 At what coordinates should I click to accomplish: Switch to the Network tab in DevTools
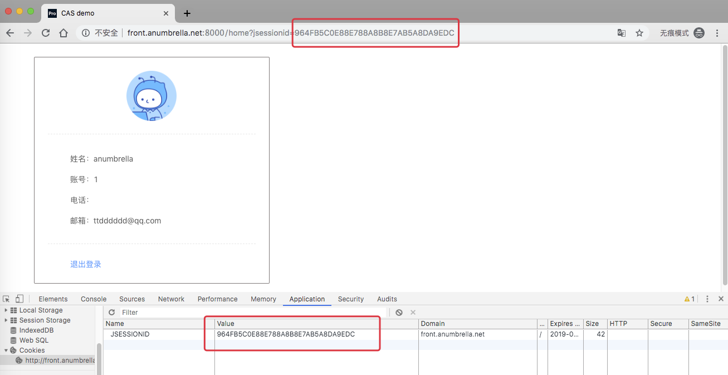pos(171,299)
